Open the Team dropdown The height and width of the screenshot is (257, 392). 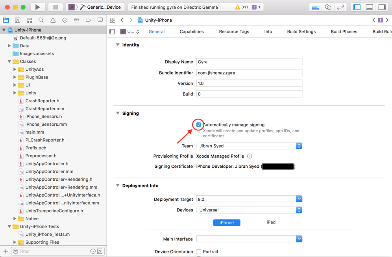coord(249,146)
